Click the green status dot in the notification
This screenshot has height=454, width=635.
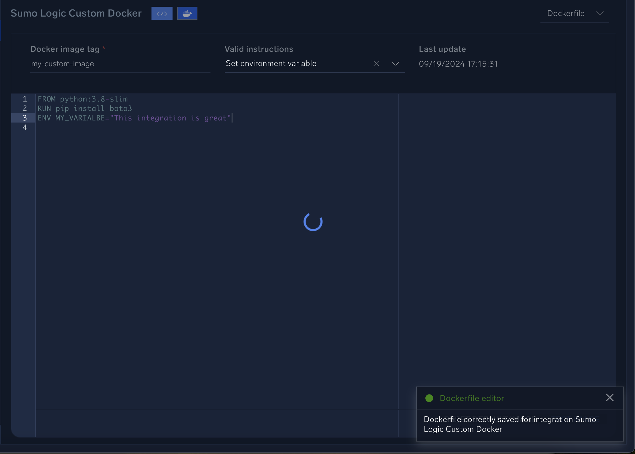[x=429, y=398]
